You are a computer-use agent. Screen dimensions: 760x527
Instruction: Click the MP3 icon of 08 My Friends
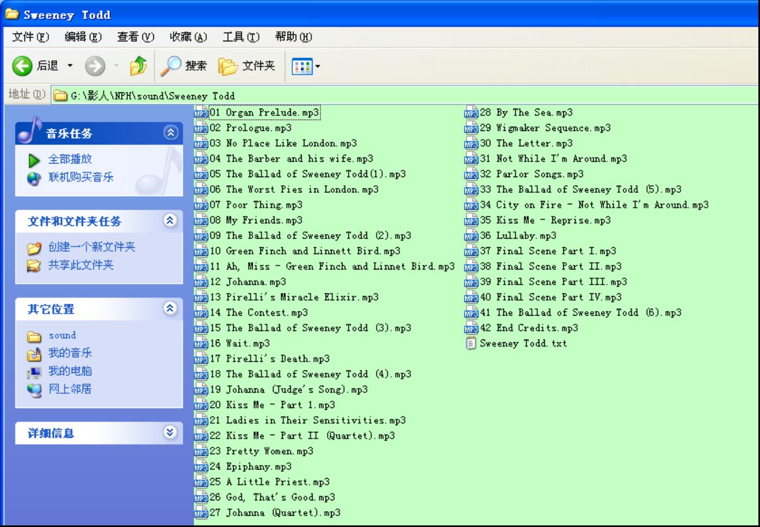201,221
